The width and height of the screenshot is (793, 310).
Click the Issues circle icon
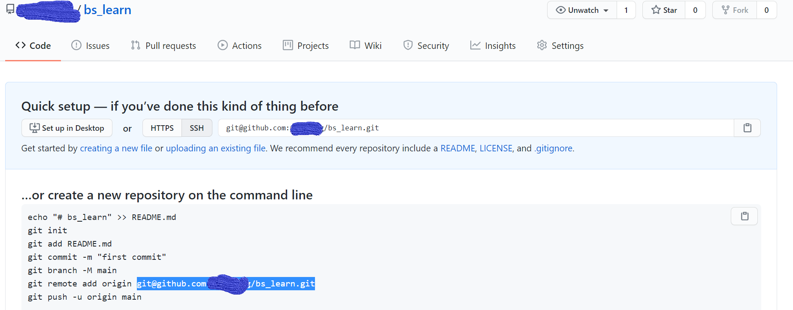pyautogui.click(x=76, y=45)
